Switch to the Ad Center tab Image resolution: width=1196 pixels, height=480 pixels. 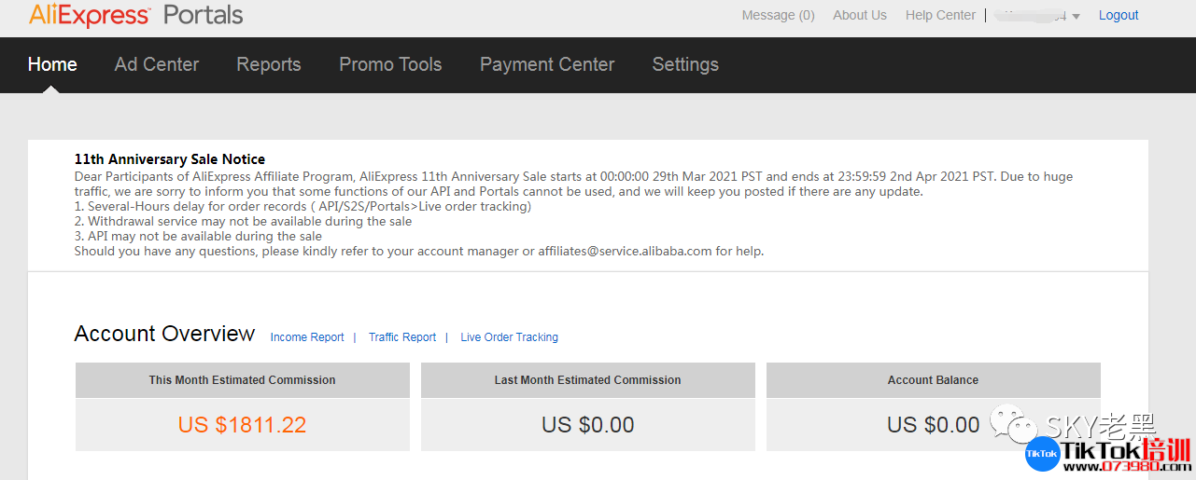coord(157,64)
